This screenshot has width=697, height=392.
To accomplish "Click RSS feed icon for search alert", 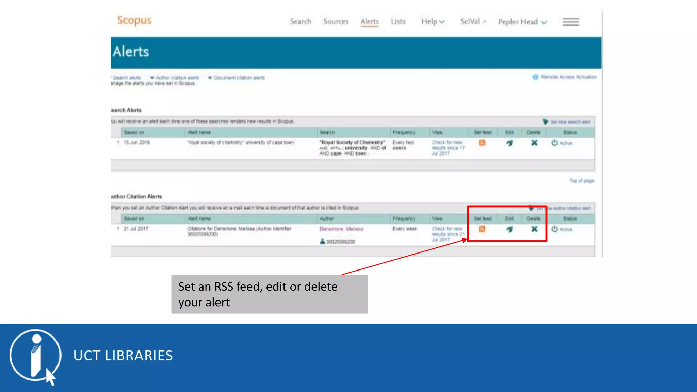I will coord(482,143).
